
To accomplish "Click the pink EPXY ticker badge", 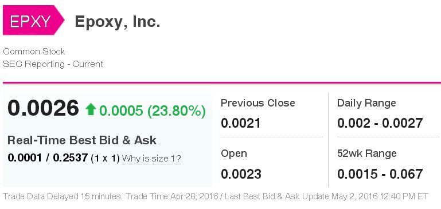I will tap(33, 20).
